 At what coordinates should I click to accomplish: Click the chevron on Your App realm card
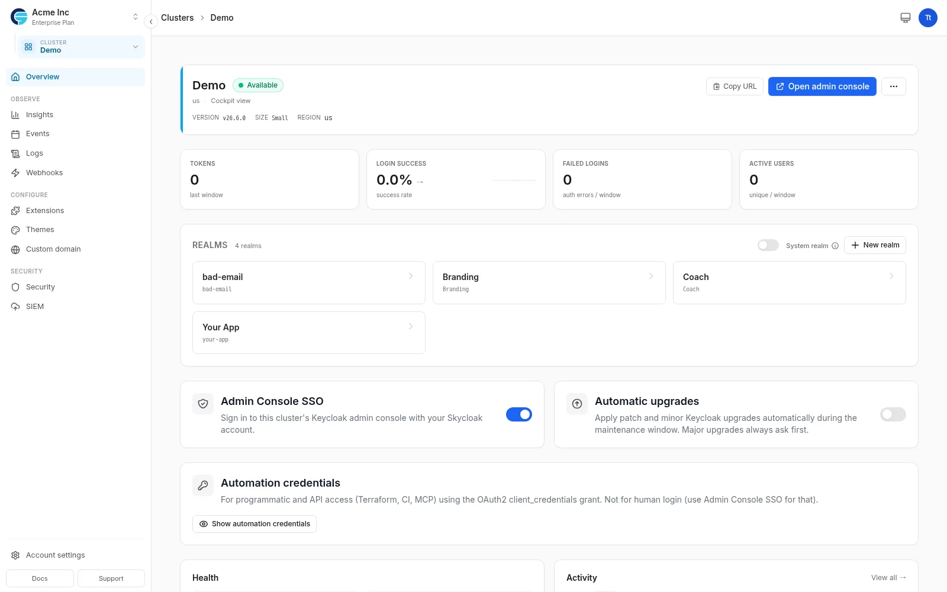[411, 326]
